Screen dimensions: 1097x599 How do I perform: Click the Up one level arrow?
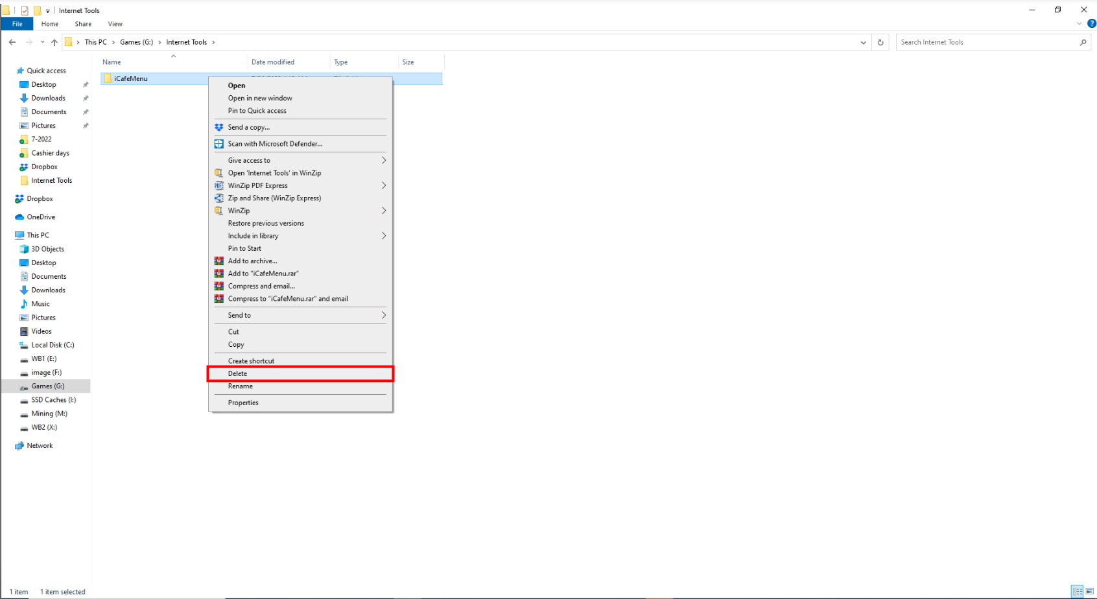(x=54, y=42)
